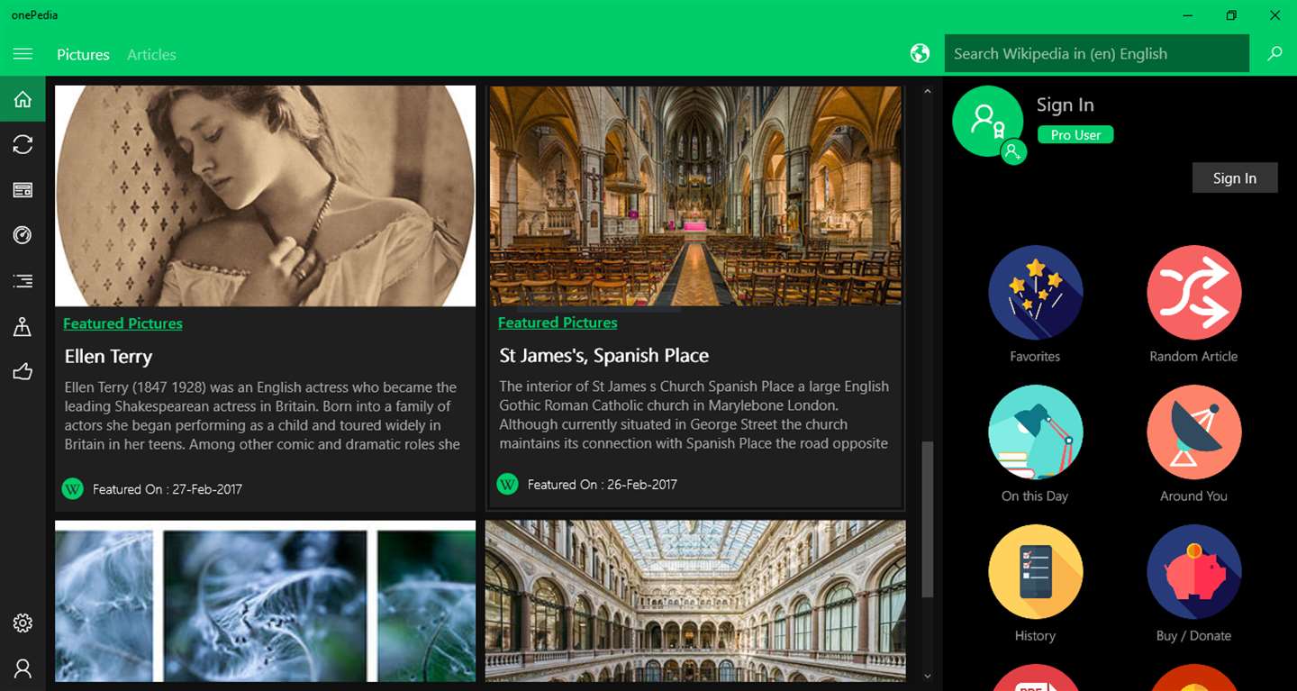Image resolution: width=1297 pixels, height=691 pixels.
Task: Open History icon
Action: (x=1035, y=572)
